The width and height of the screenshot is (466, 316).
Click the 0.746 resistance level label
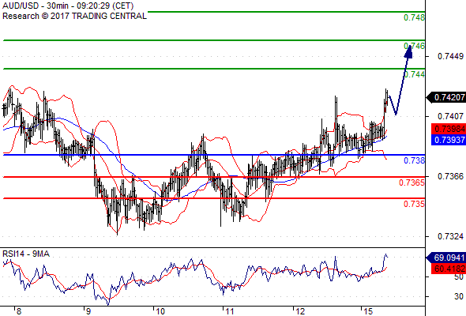414,46
